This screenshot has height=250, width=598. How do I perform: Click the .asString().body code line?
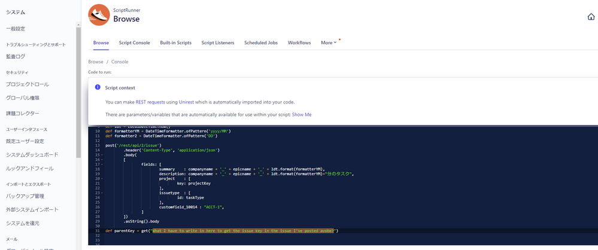[141, 221]
